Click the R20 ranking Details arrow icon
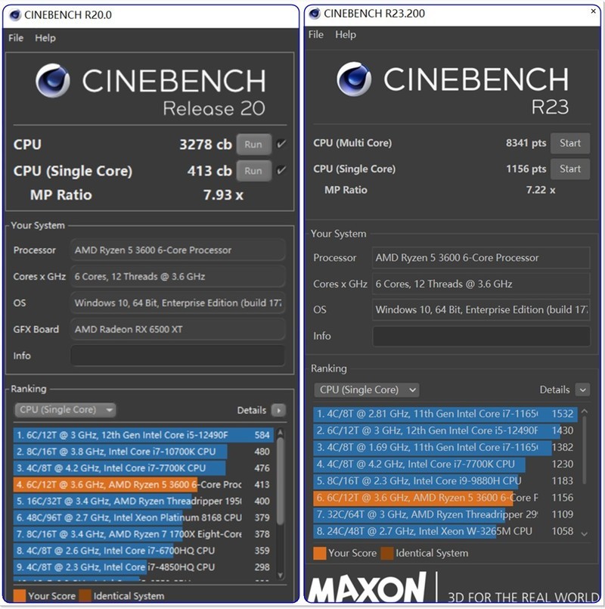605x609 pixels. (x=278, y=410)
